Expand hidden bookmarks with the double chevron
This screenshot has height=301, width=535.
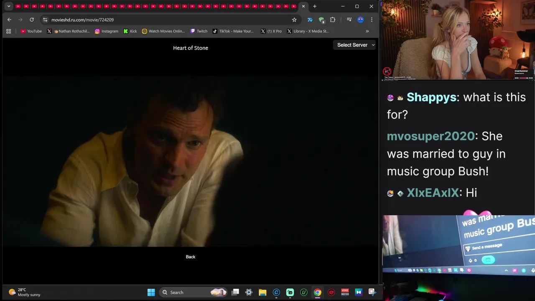(367, 31)
